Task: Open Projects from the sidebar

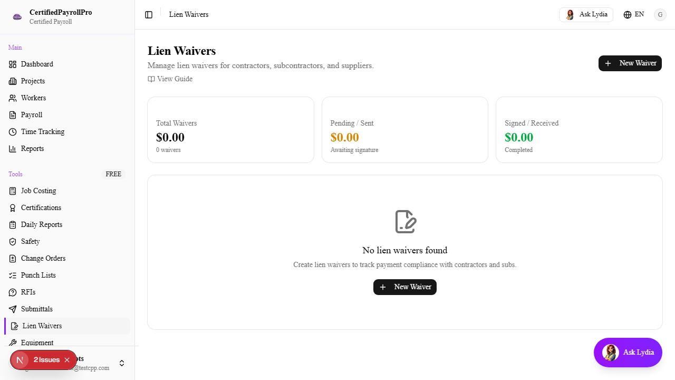Action: tap(33, 81)
